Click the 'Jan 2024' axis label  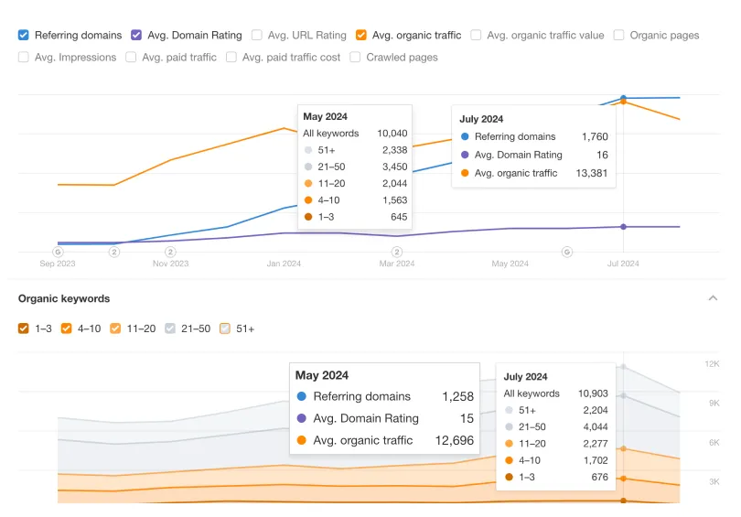click(x=284, y=264)
